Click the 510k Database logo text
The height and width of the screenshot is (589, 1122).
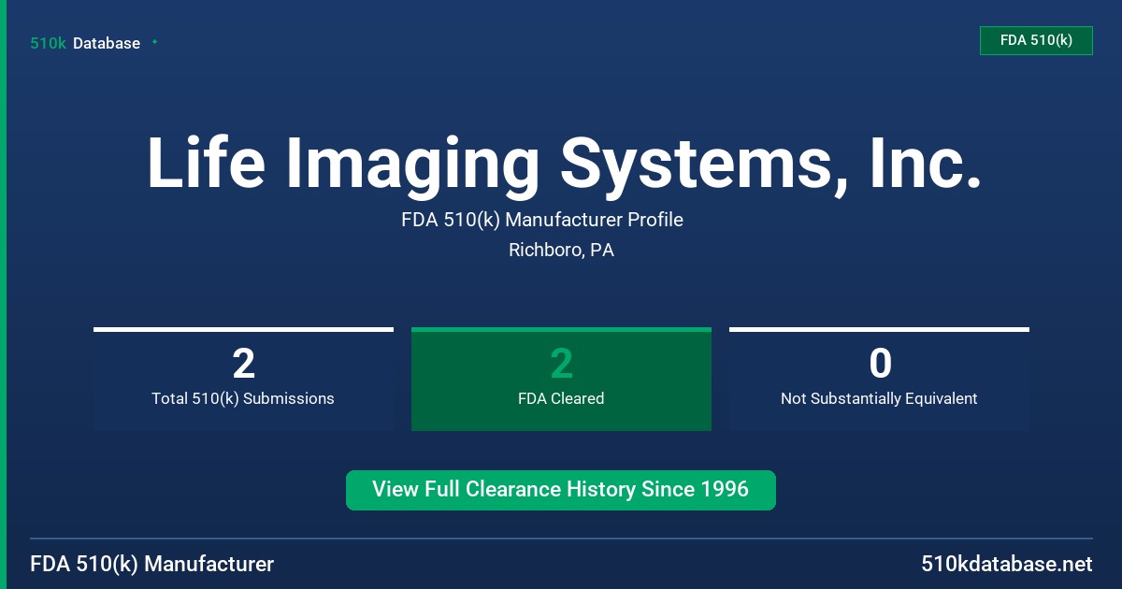[85, 43]
